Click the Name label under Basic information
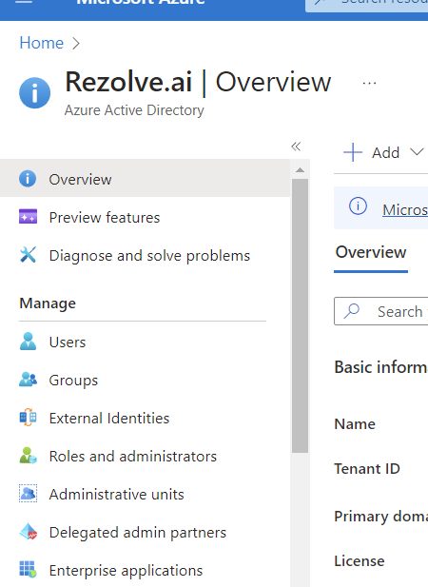Viewport: 428px width, 587px height. point(355,424)
